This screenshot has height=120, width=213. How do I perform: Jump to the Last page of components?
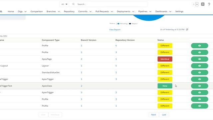tap(164, 115)
